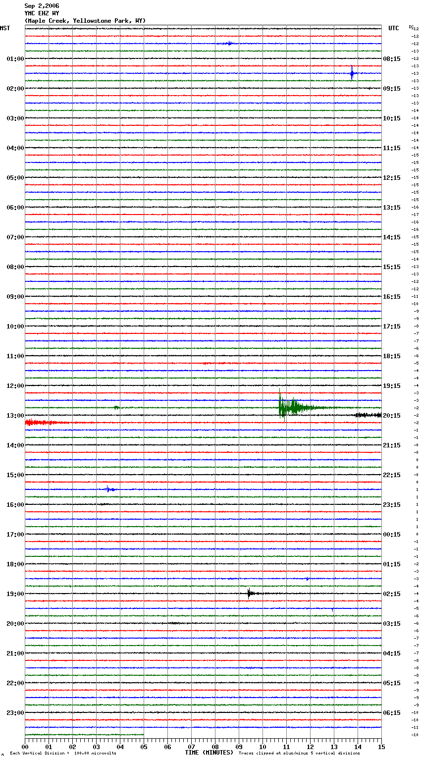Click the 02:15 UTC time label
The width and height of the screenshot is (421, 760).
point(392,594)
